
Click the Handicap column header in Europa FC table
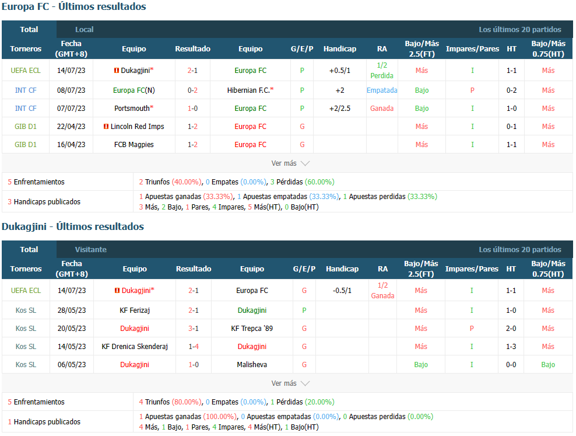point(340,48)
